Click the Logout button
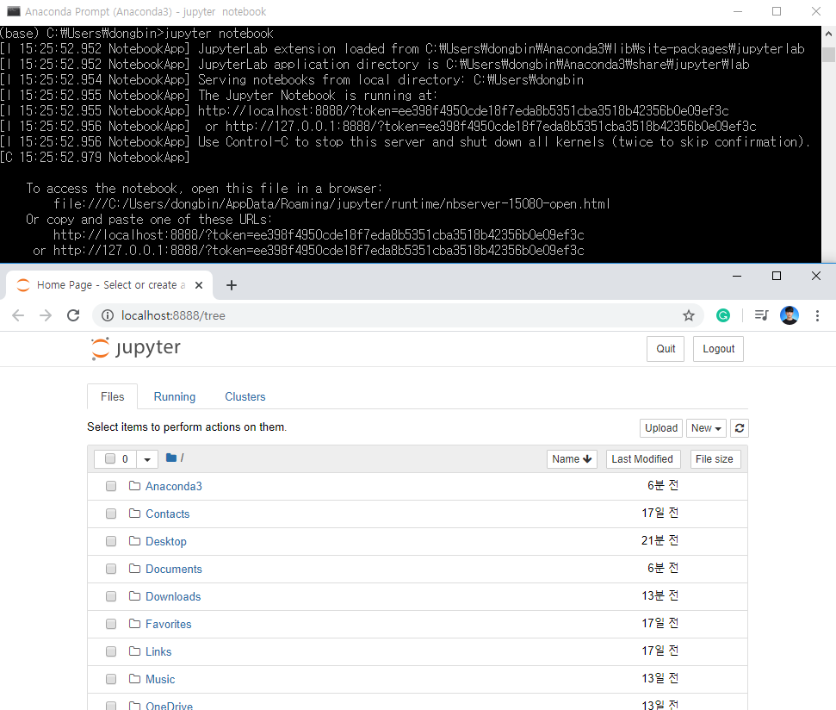 pyautogui.click(x=718, y=349)
